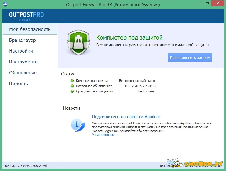Go to the Инструменты section
Image resolution: width=226 pixels, height=171 pixels.
click(x=24, y=62)
